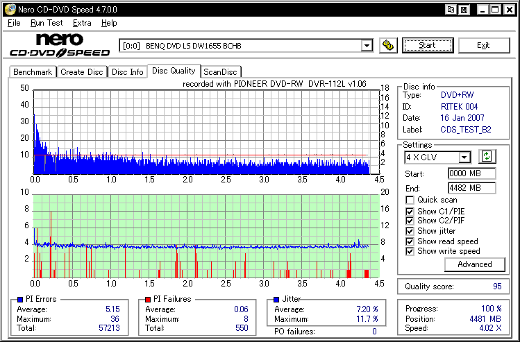This screenshot has width=520, height=342.
Task: Open the 4 X CLV speed dropdown
Action: coord(464,157)
